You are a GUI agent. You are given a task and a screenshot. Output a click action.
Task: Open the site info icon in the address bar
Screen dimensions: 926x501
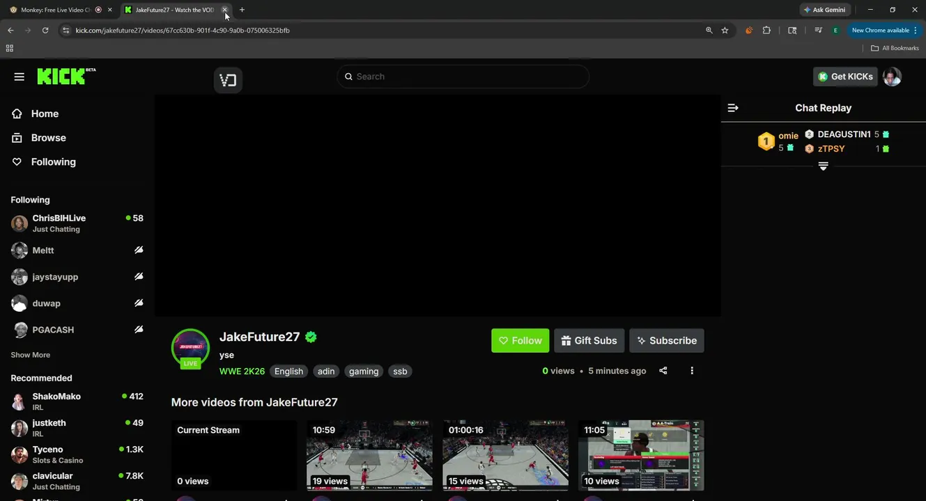pyautogui.click(x=65, y=31)
